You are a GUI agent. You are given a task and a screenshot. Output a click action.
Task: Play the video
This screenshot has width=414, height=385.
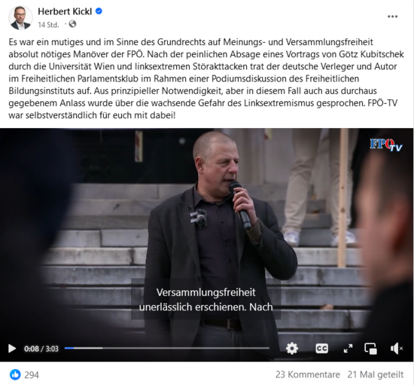[x=12, y=349]
